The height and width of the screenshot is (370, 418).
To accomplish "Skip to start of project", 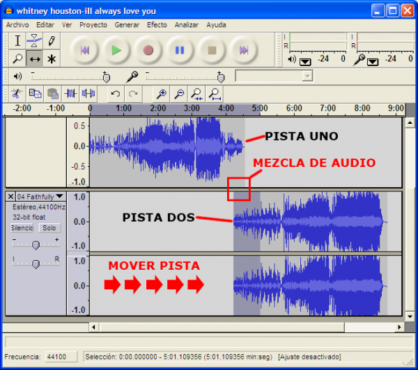I will (x=84, y=50).
